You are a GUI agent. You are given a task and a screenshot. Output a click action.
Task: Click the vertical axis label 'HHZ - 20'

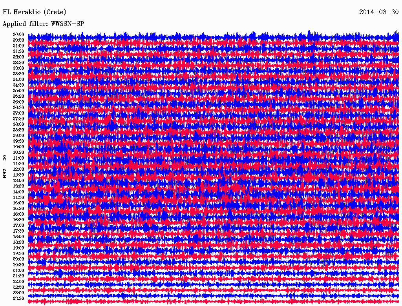point(5,167)
